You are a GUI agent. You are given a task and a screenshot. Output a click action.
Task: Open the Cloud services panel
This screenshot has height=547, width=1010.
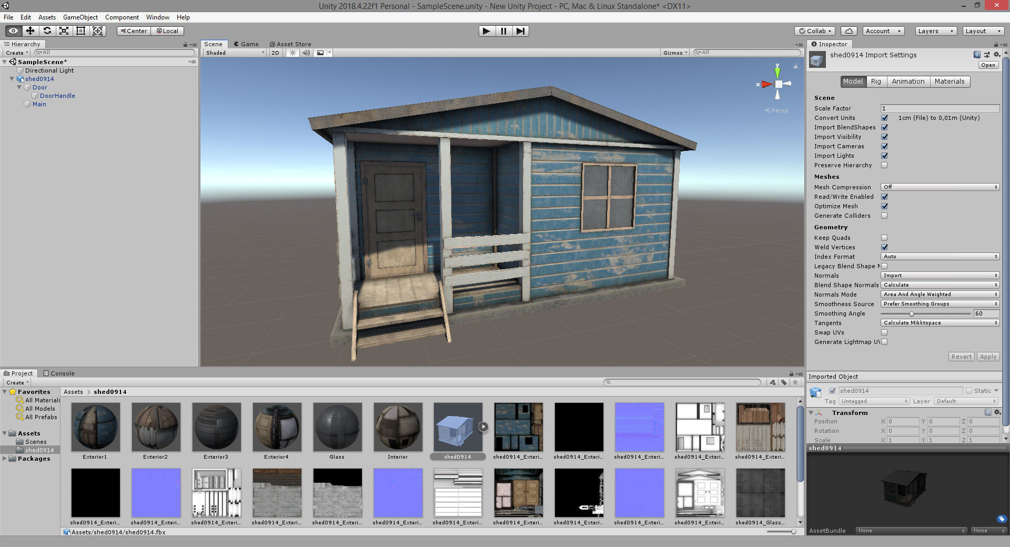point(849,31)
